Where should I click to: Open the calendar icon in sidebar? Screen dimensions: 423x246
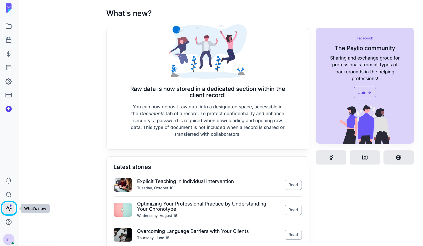[x=9, y=40]
